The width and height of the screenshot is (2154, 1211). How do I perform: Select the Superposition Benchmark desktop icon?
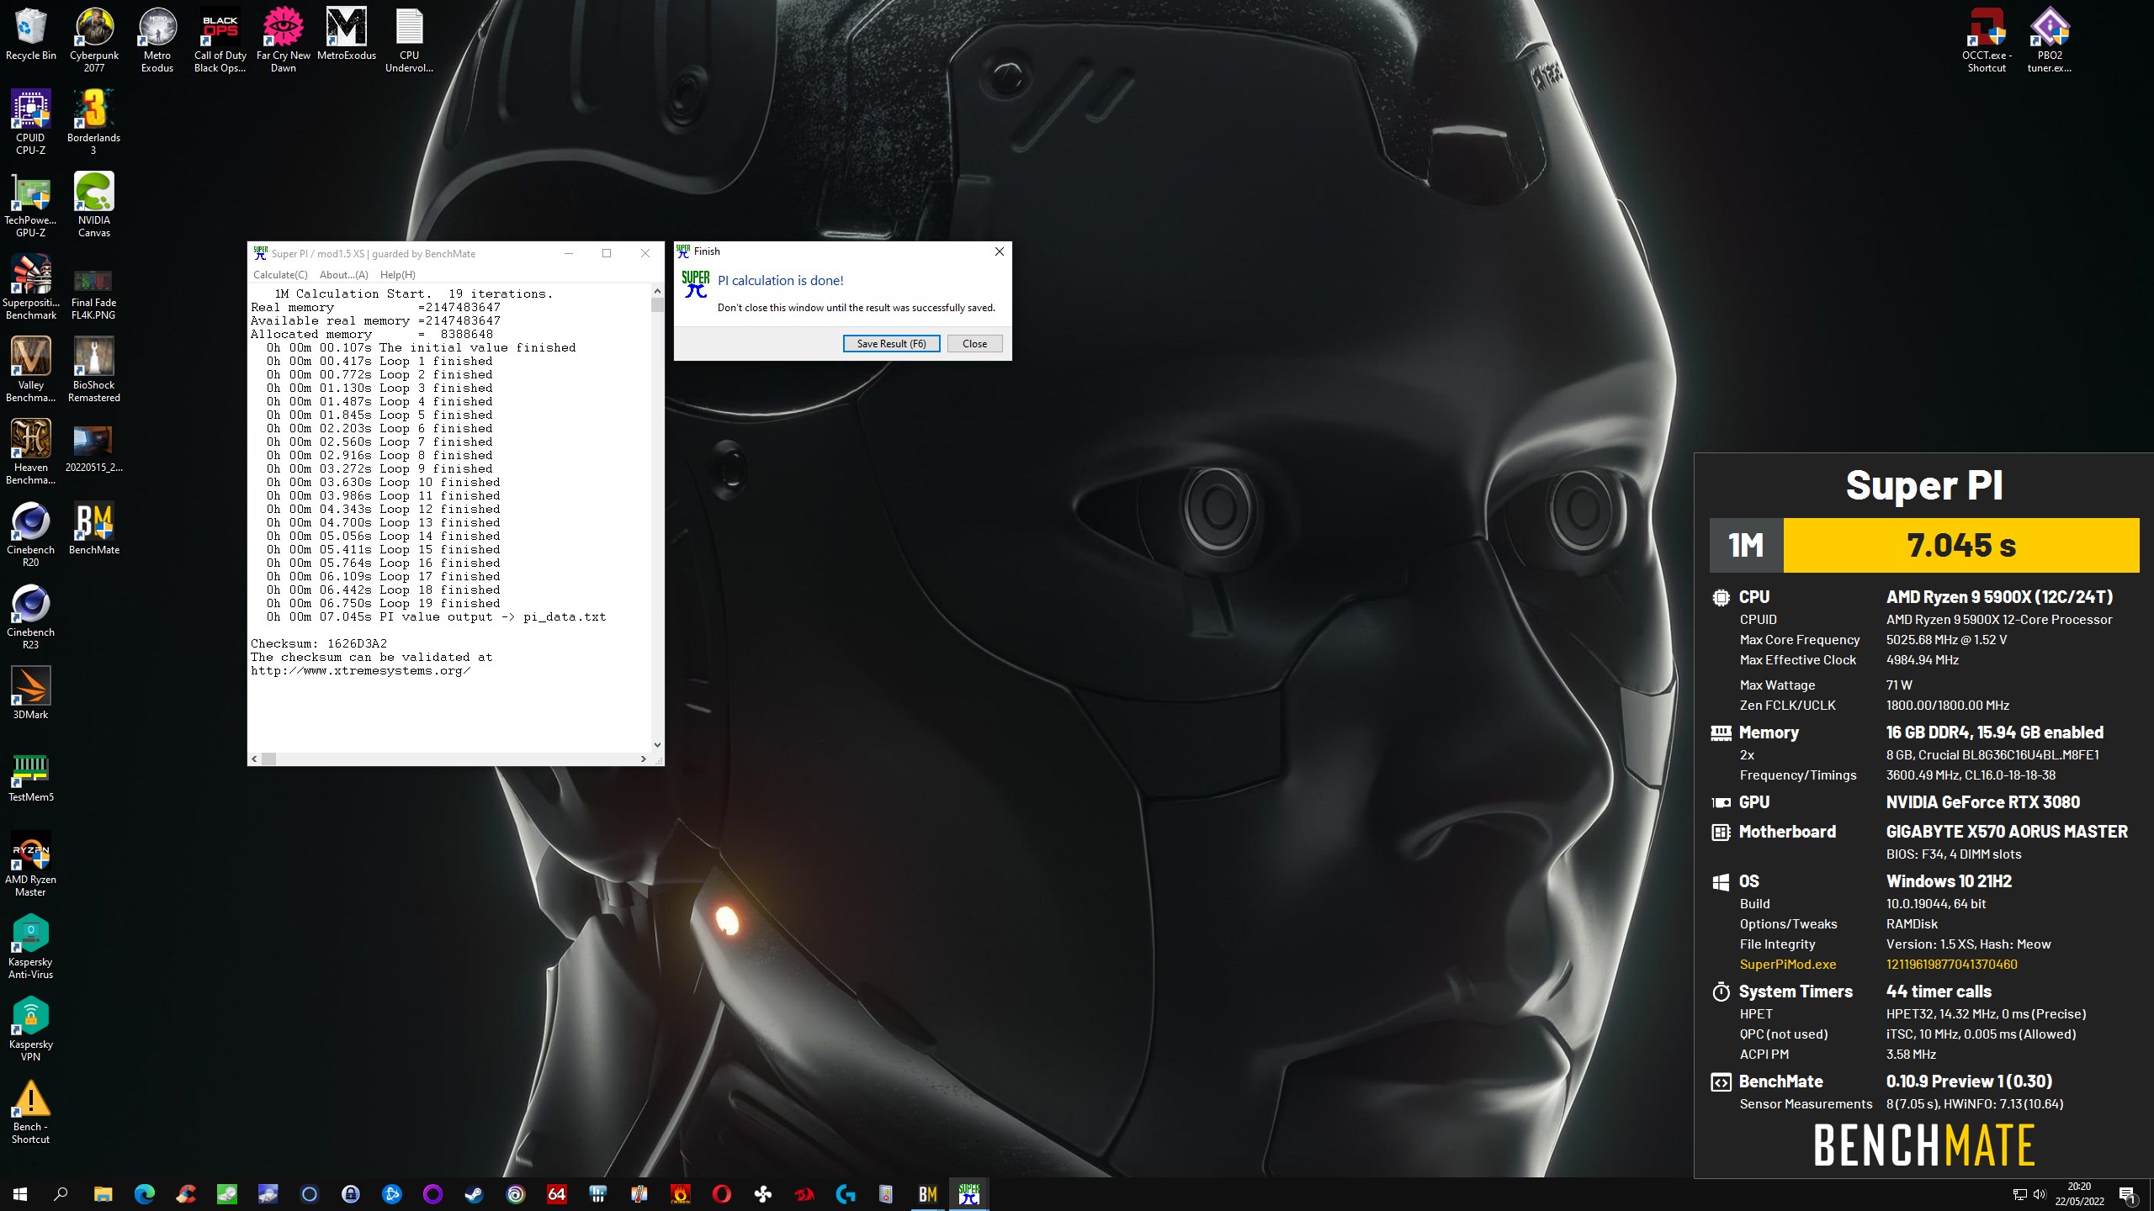pyautogui.click(x=31, y=288)
